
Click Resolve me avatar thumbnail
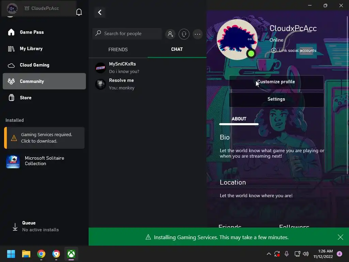[101, 84]
